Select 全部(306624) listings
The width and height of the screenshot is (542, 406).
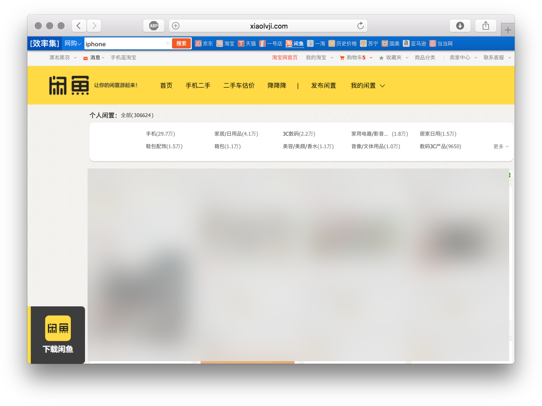click(137, 115)
